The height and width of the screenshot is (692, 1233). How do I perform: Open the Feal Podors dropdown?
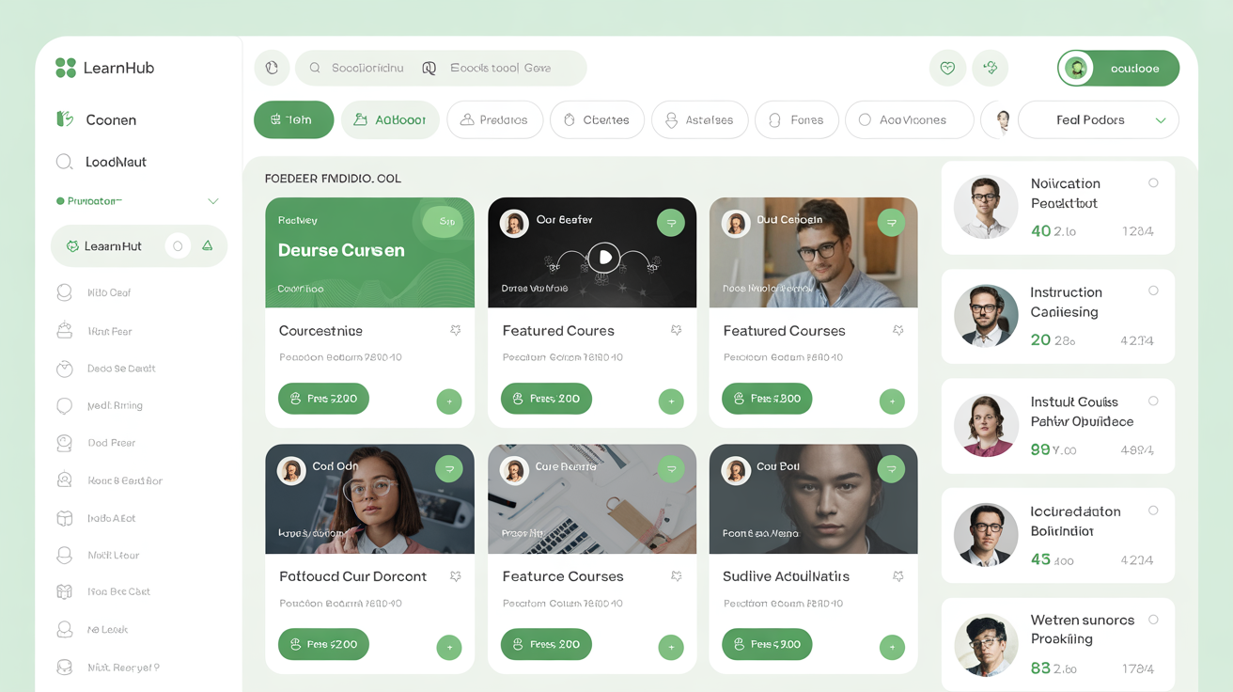coord(1098,120)
